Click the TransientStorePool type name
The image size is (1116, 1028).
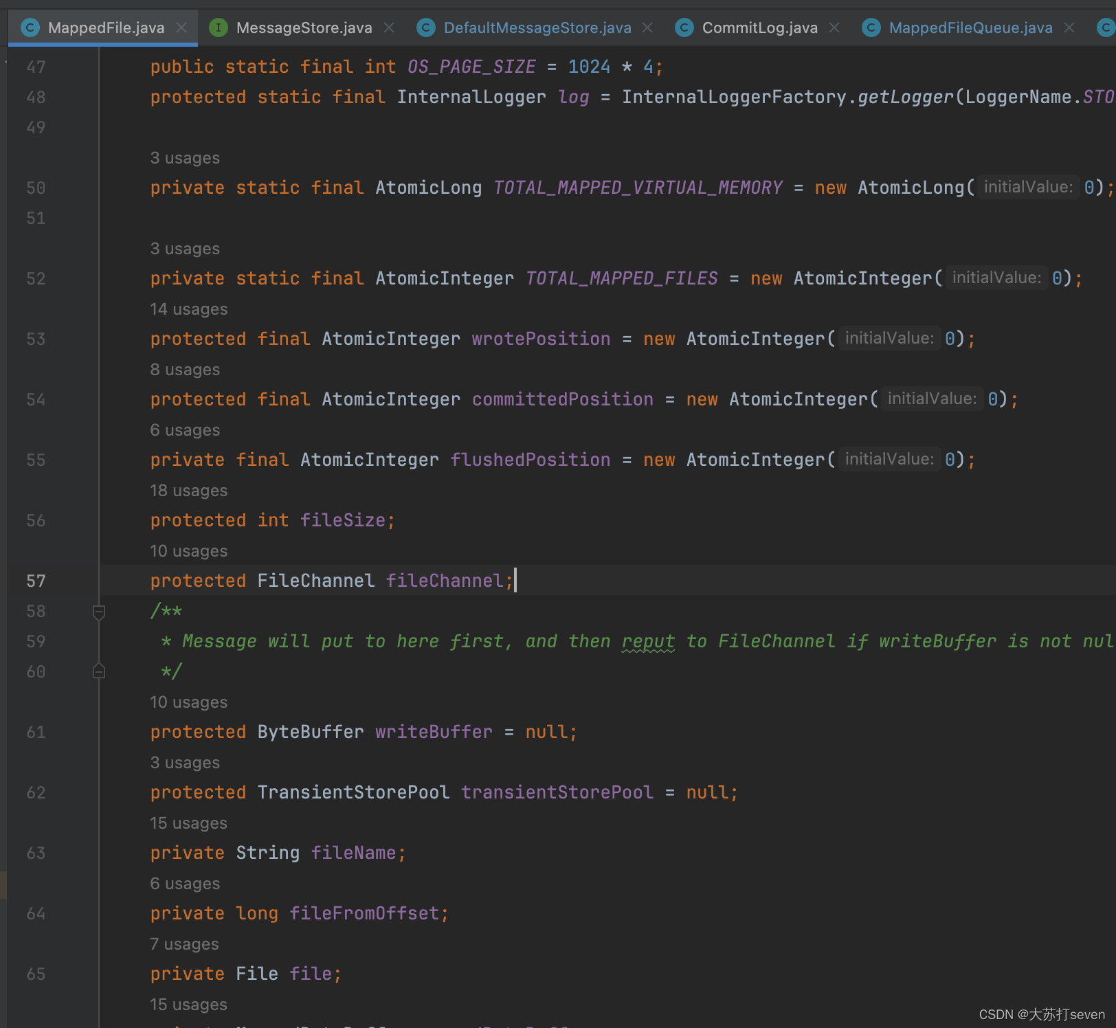click(353, 793)
